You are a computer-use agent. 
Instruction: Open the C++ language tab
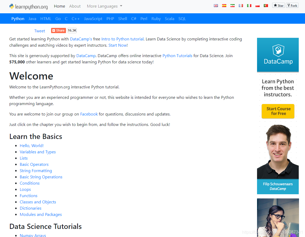click(76, 19)
